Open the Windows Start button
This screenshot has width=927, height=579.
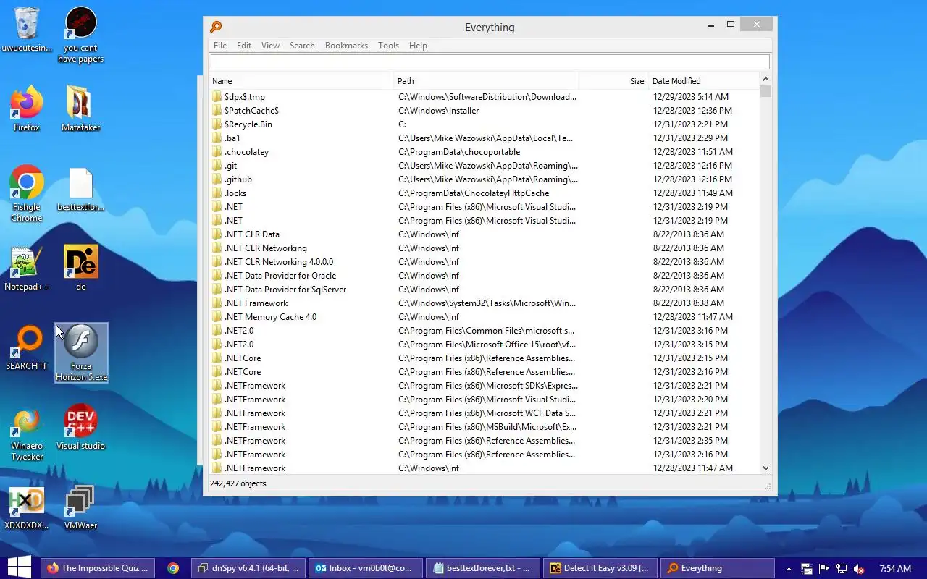[x=19, y=567]
